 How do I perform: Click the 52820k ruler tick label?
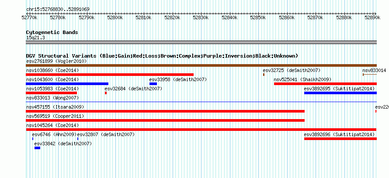[172, 17]
